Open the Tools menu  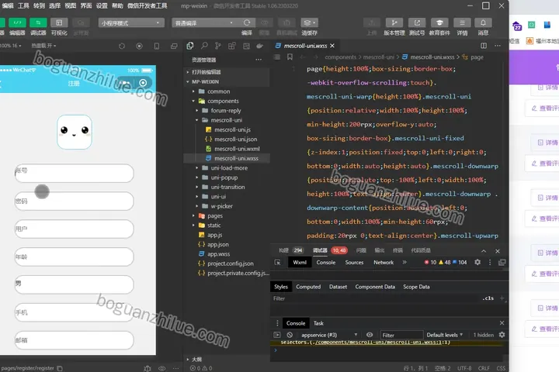coord(23,5)
